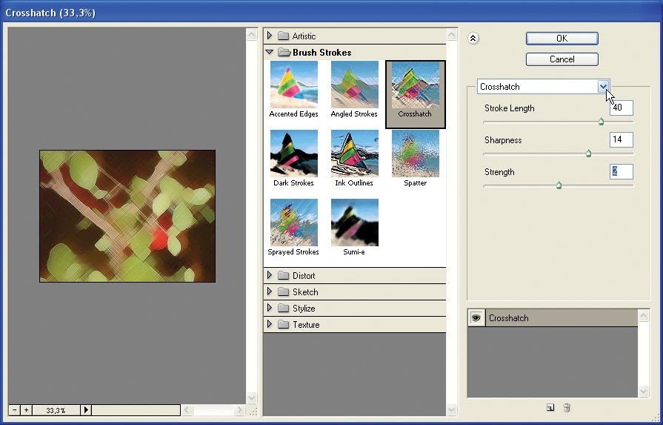
Task: Click the Stroke Length value field
Action: coord(621,108)
